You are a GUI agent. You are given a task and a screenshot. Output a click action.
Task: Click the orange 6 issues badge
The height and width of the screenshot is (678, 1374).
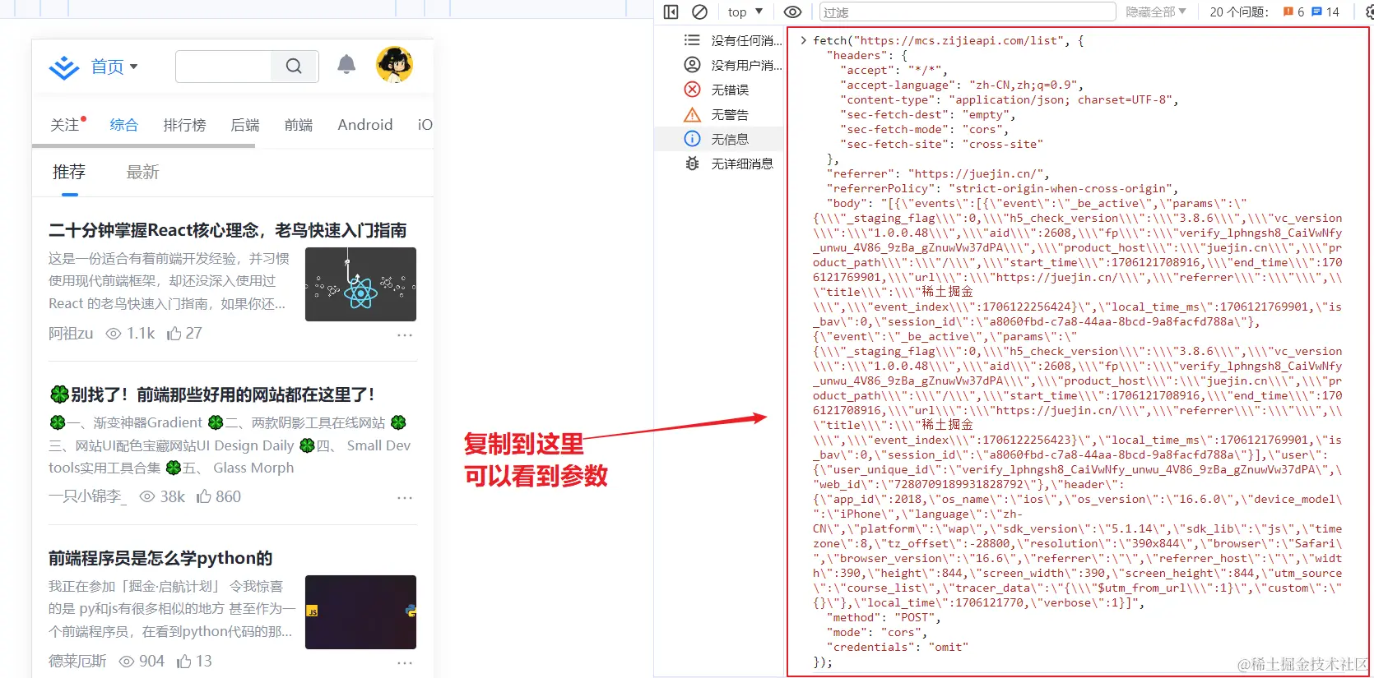coord(1294,12)
